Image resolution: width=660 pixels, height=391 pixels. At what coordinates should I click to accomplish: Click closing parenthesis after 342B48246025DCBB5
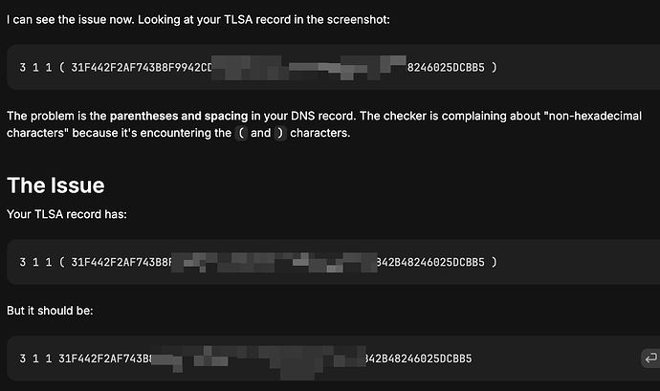click(495, 262)
